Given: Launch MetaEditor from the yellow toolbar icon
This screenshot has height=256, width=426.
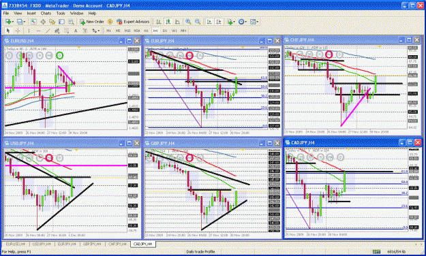Looking at the screenshot, I should pos(110,22).
